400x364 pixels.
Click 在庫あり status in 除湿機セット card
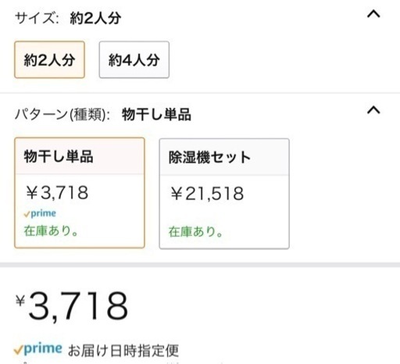coord(196,232)
